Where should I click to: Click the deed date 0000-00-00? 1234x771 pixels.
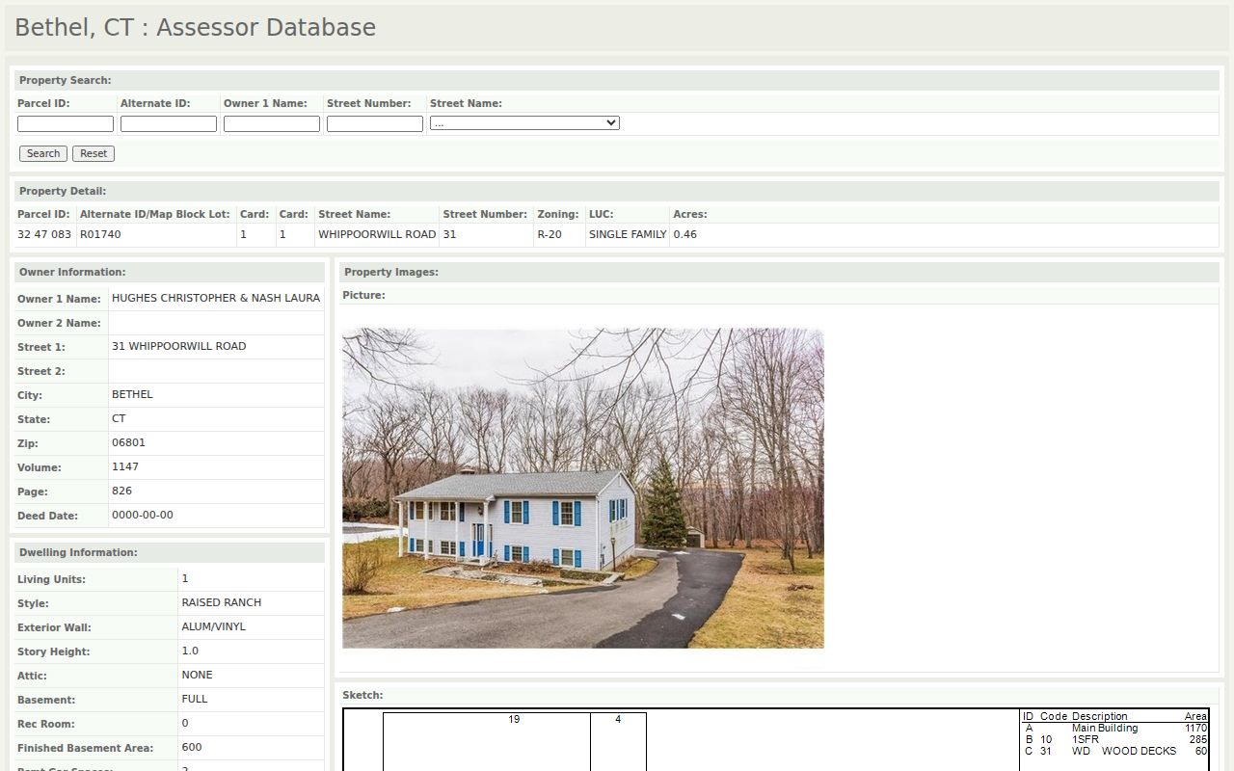tap(143, 516)
